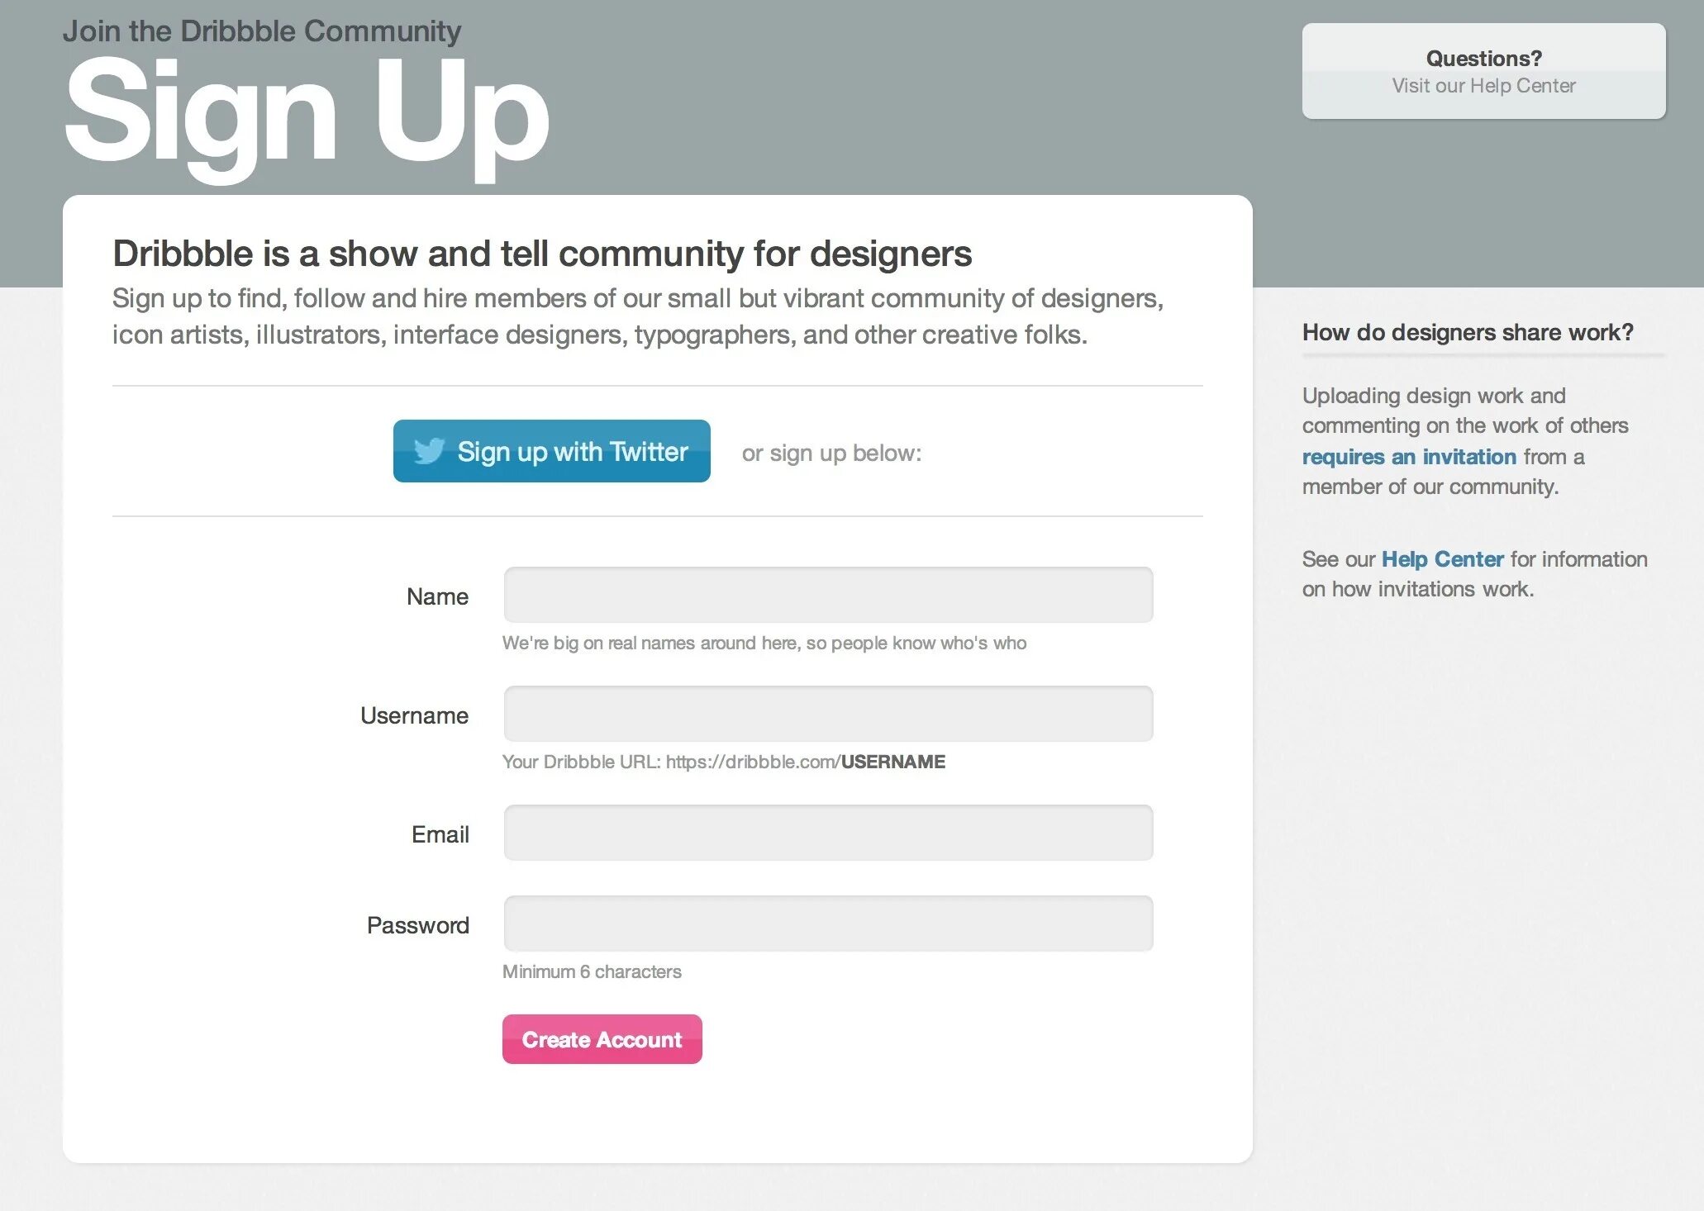Open the Help Center link in sidebar

[x=1442, y=559]
